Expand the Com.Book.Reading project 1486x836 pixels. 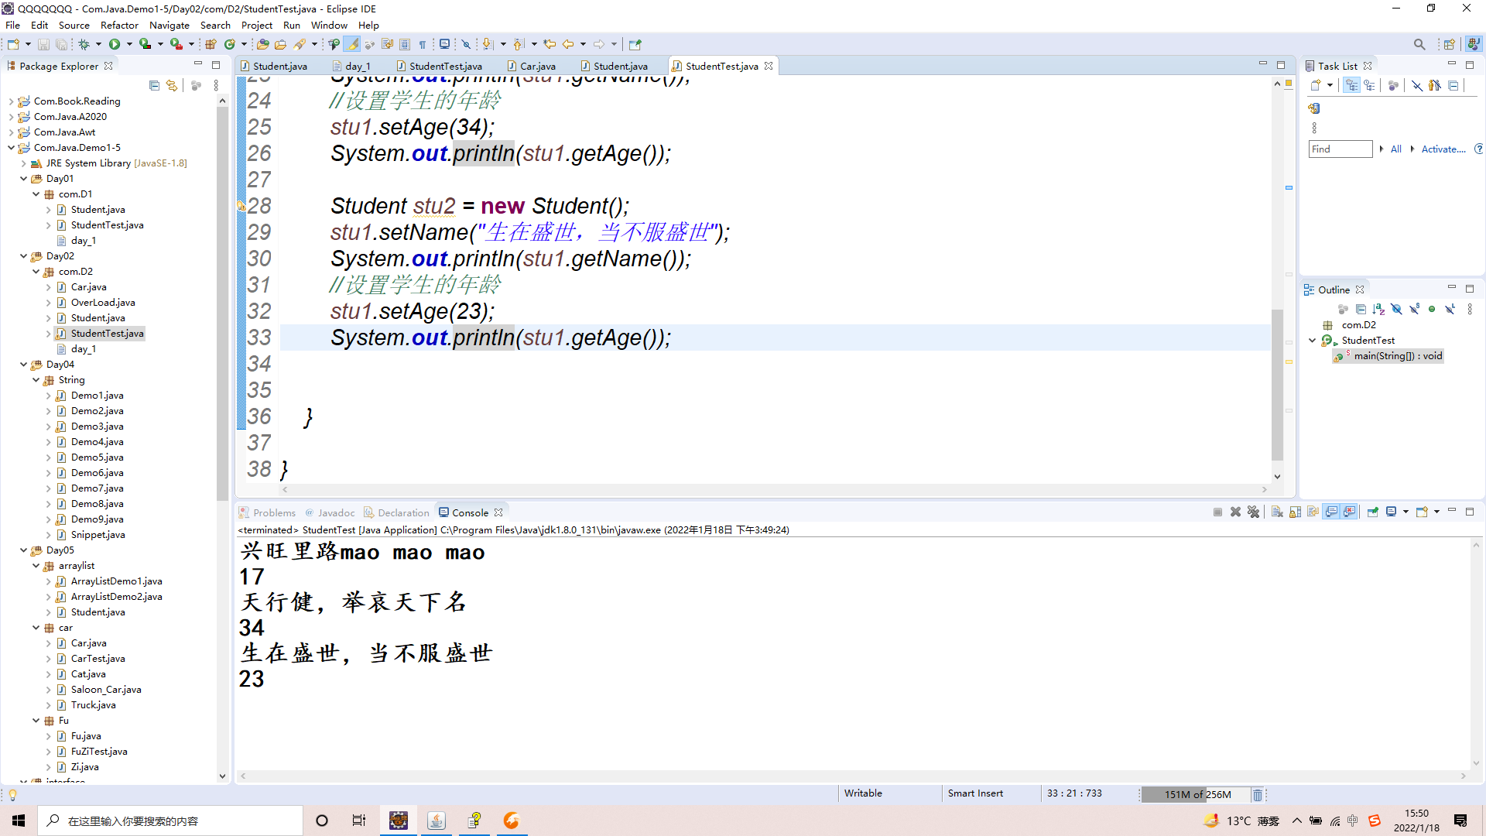tap(11, 101)
